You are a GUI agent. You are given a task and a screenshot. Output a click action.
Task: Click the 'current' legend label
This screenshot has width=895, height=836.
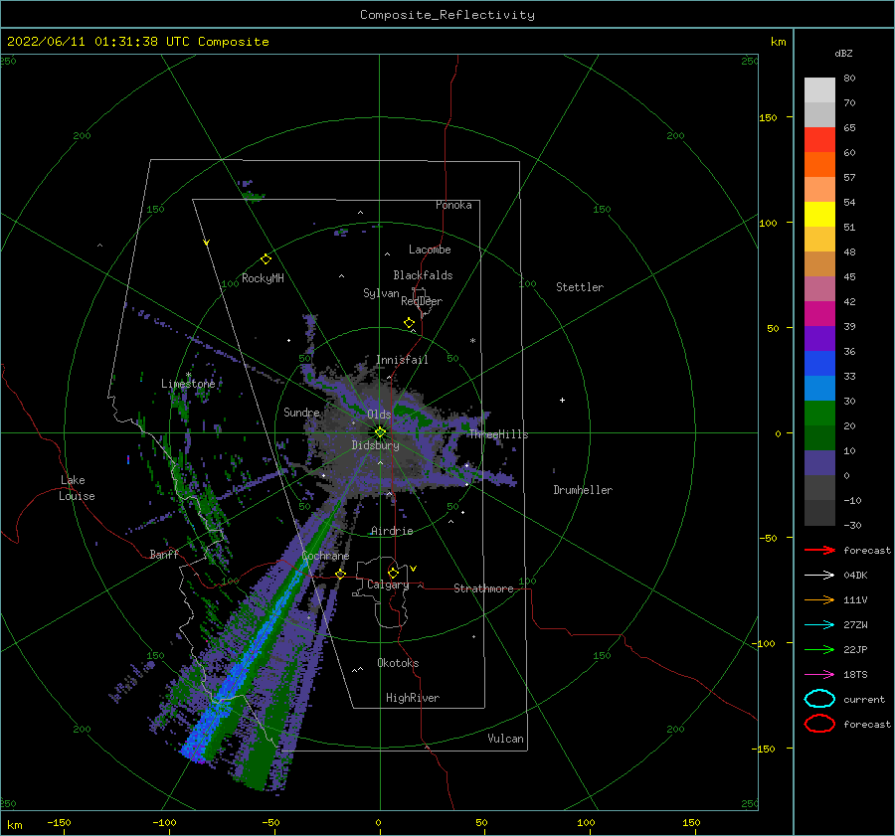(x=864, y=699)
